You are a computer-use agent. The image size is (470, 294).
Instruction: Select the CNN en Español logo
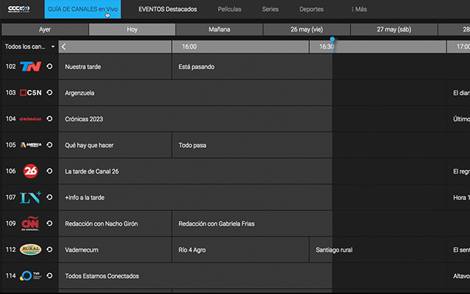point(30,223)
